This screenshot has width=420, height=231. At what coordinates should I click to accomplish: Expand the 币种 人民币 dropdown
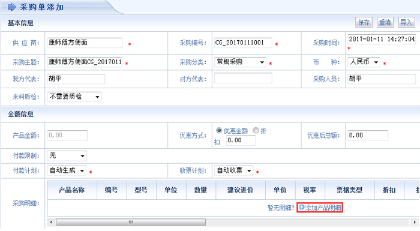(x=364, y=62)
